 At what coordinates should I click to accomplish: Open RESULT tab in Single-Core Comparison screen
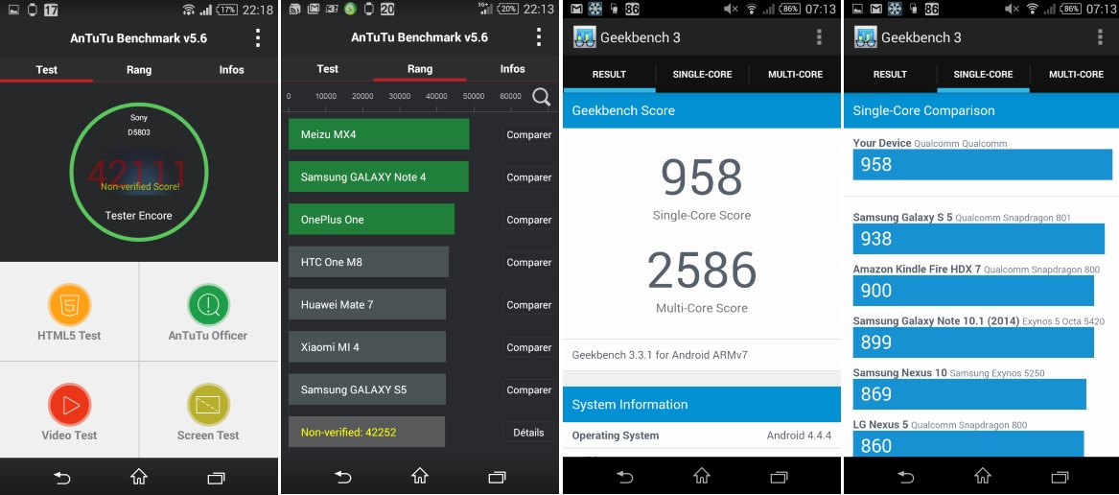(890, 74)
